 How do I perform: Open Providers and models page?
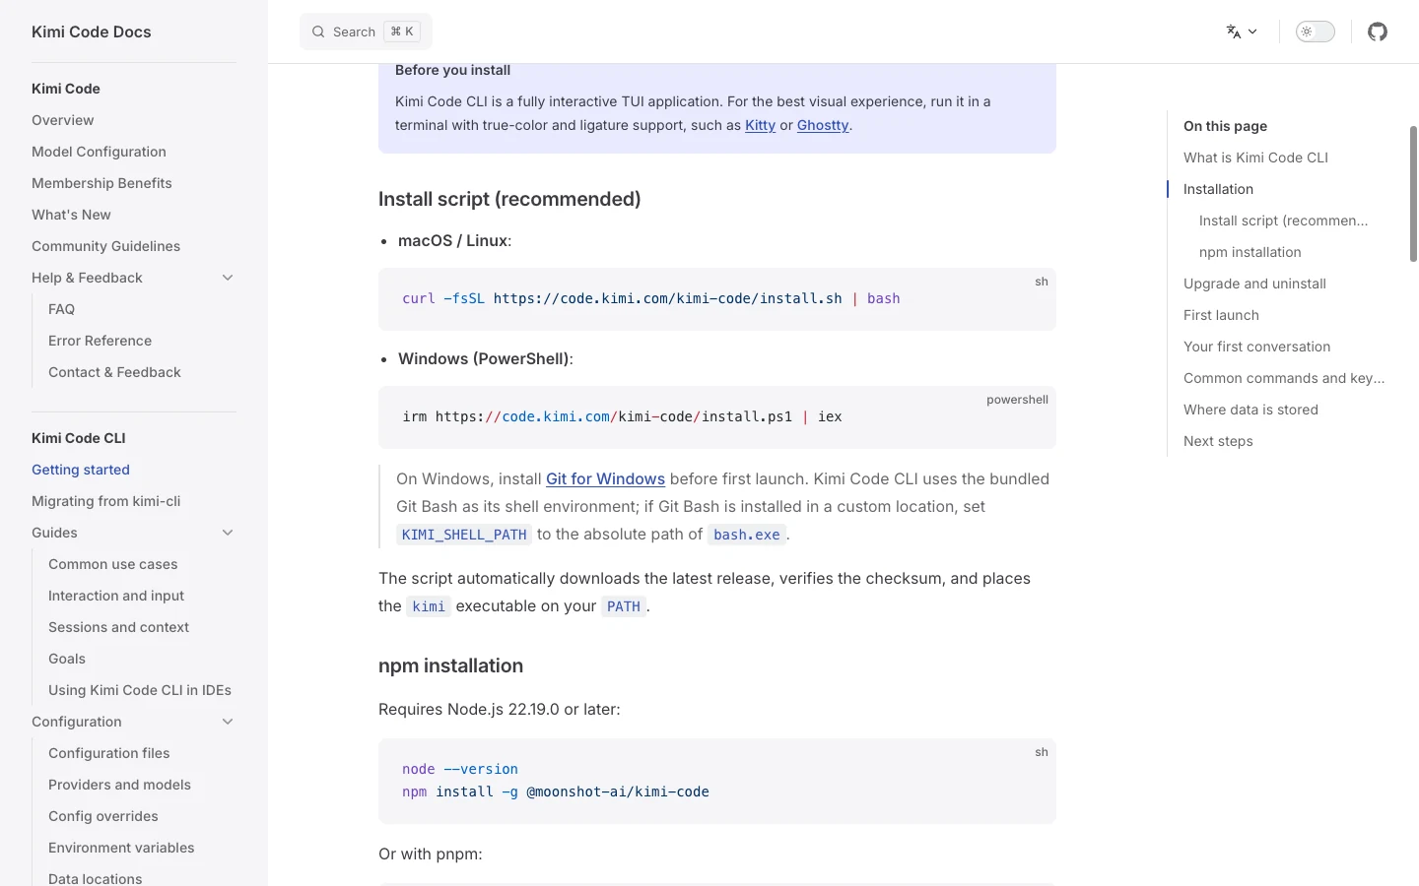(119, 785)
